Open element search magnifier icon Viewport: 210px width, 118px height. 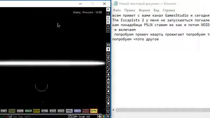(x=108, y=112)
